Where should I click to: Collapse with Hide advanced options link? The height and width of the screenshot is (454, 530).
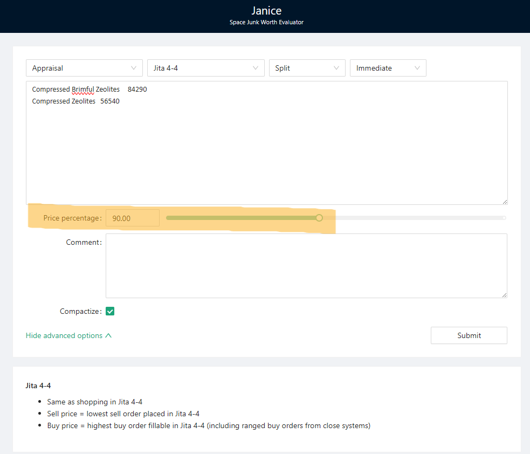tap(64, 335)
